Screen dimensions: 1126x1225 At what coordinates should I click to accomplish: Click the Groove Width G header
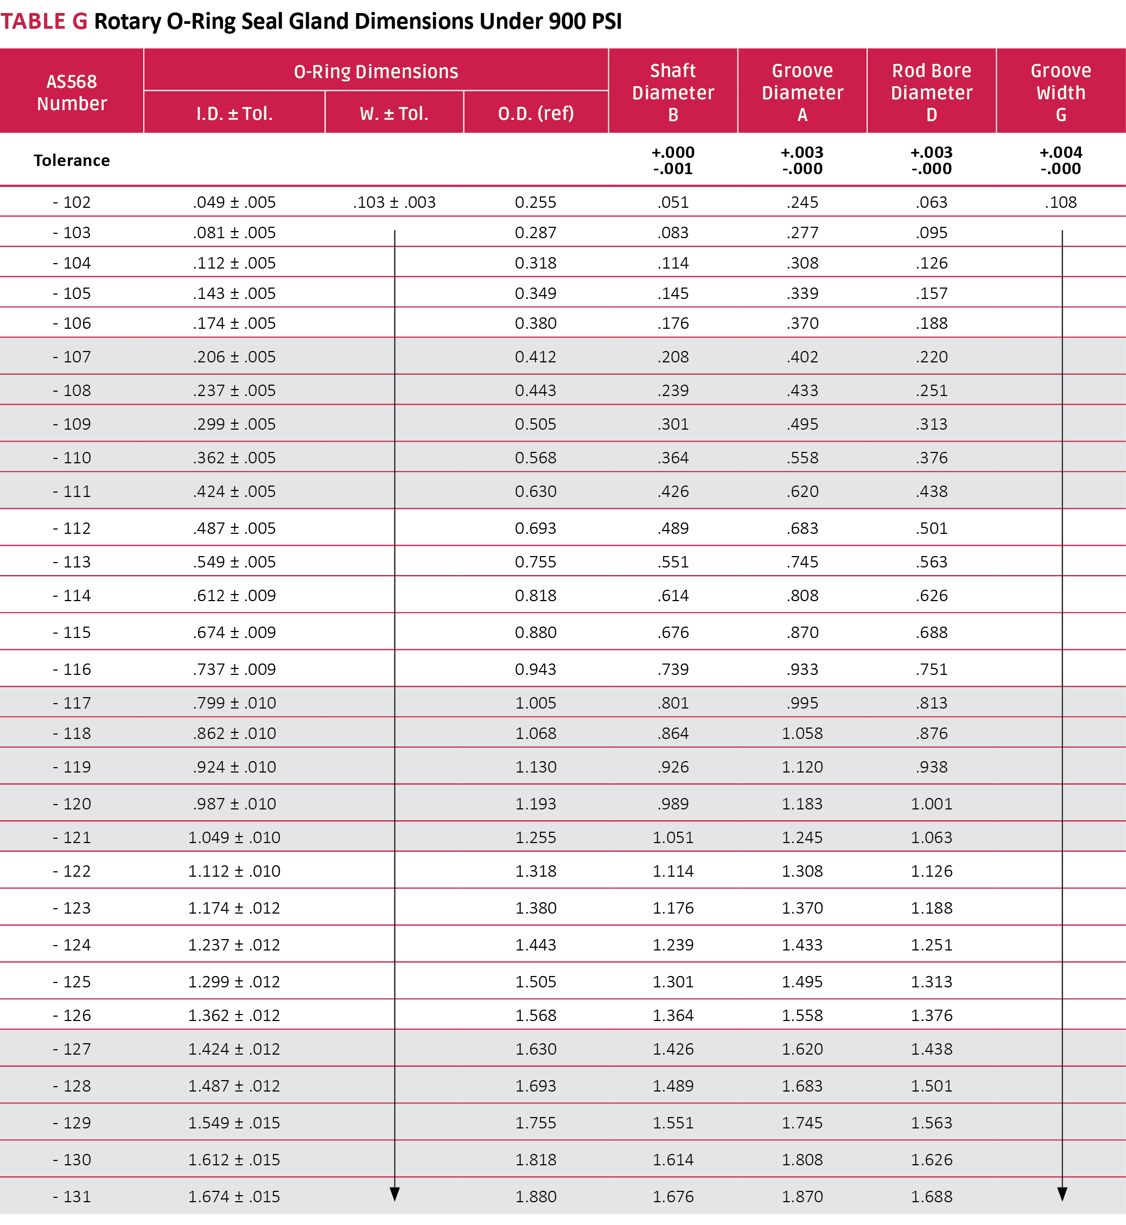click(x=1060, y=93)
